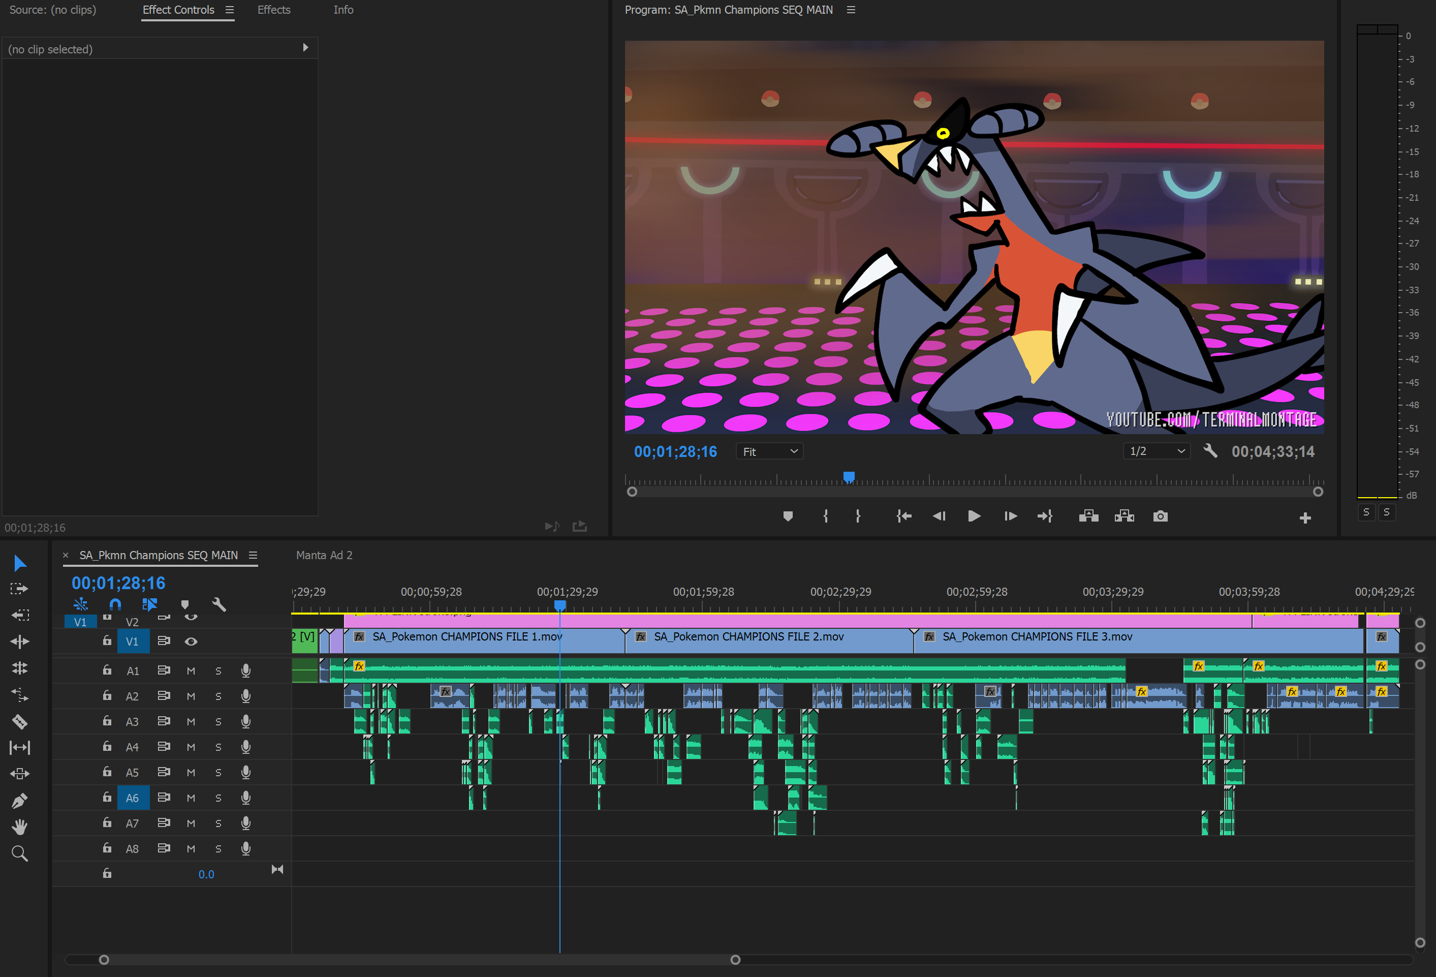Click the timeline playhead on the ruler
Screen dimensions: 1436x977
[560, 605]
